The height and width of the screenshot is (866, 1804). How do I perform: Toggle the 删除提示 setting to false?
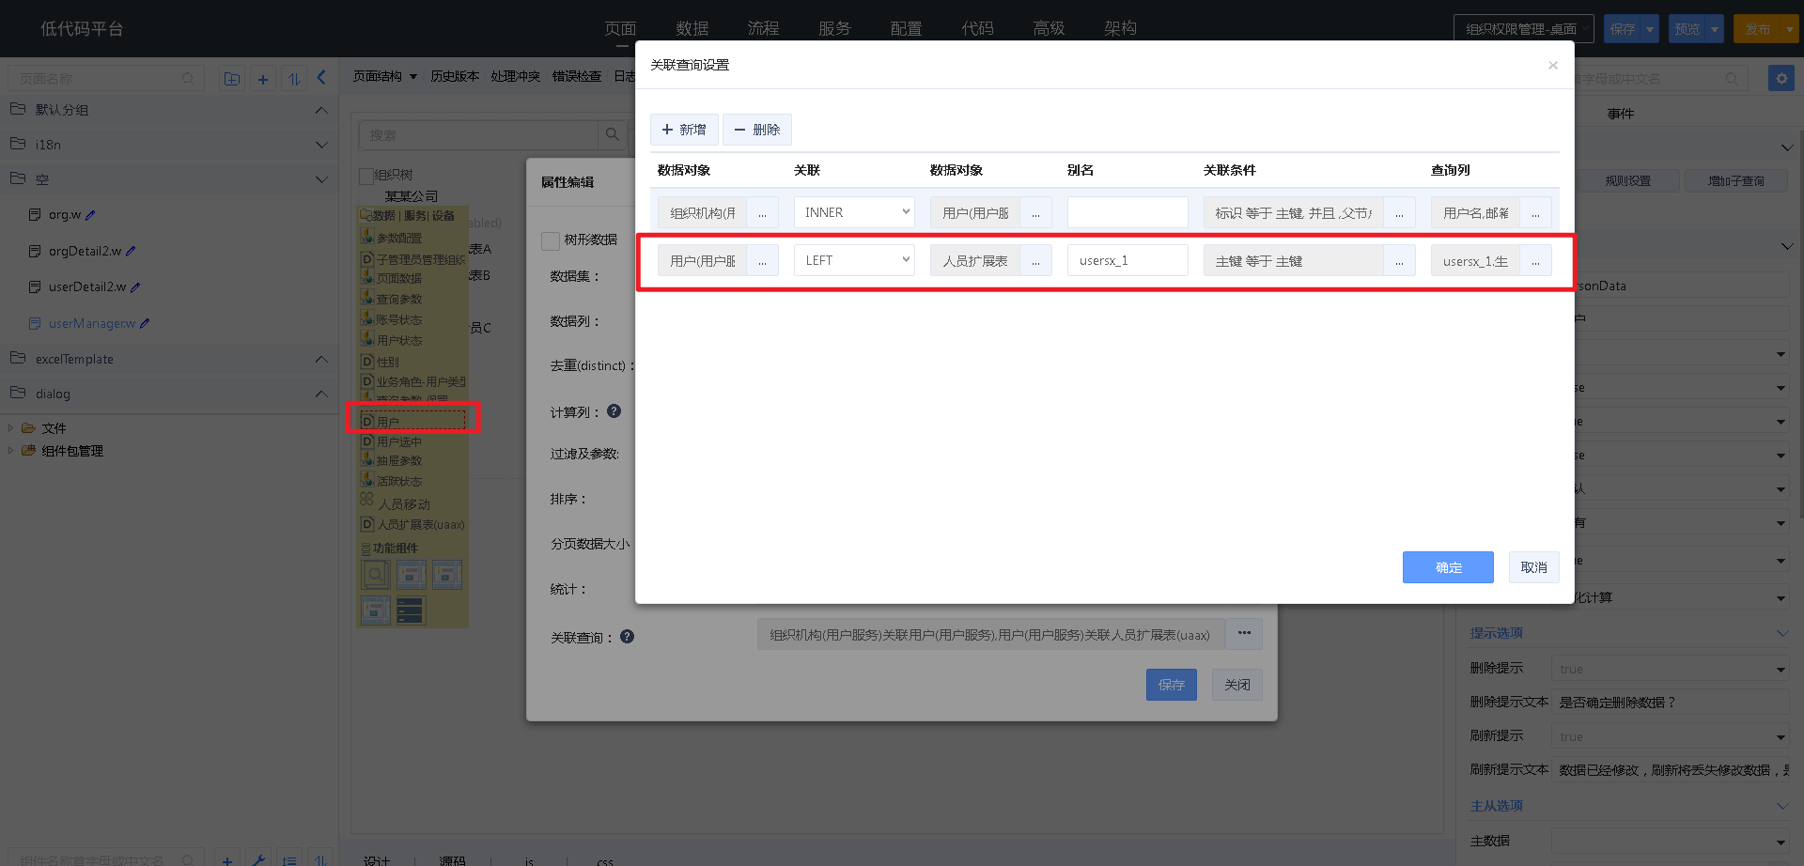coord(1671,668)
